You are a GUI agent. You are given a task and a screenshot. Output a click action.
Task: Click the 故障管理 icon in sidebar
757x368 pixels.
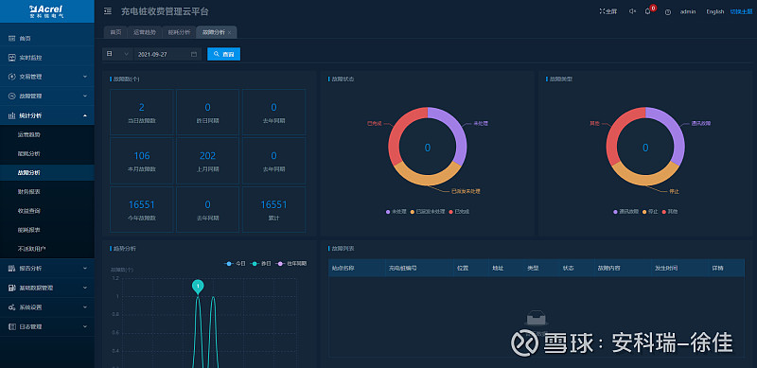coord(12,96)
